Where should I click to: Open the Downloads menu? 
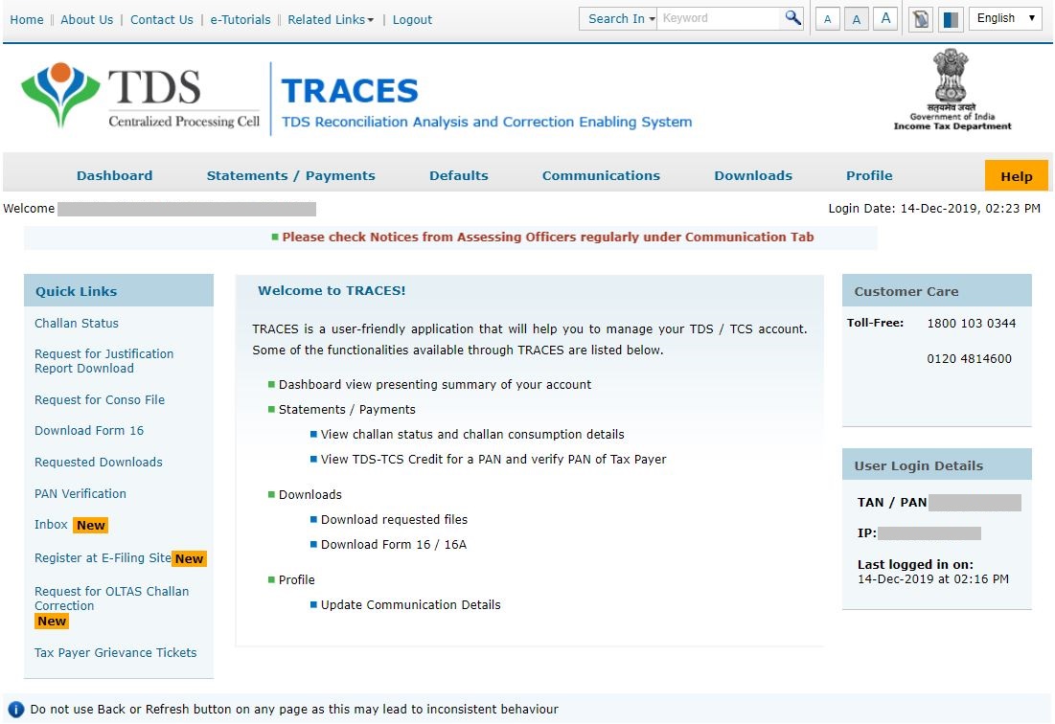pos(753,175)
